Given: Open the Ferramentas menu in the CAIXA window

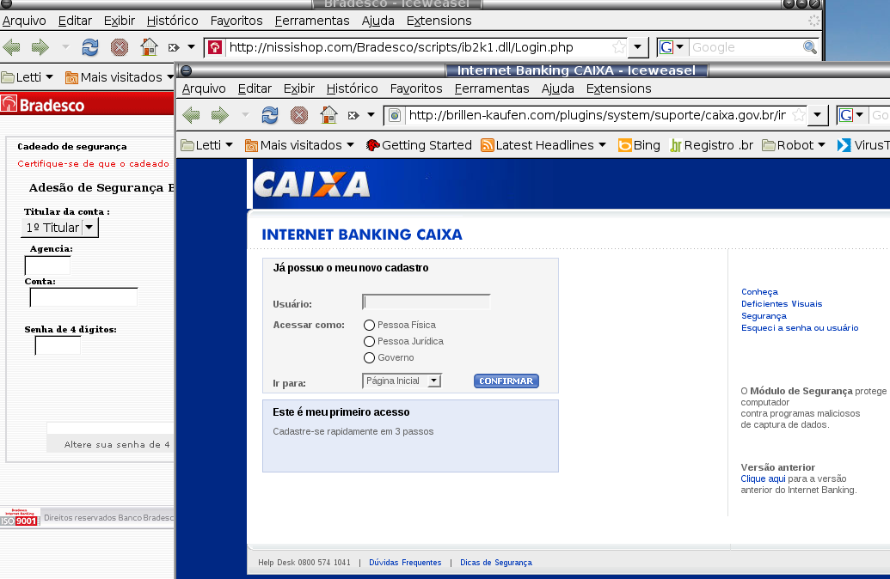Looking at the screenshot, I should coord(492,88).
